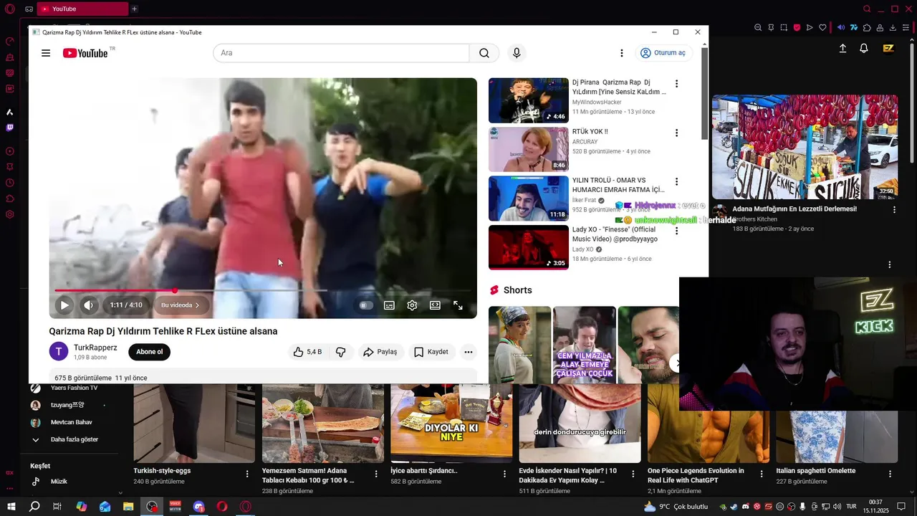This screenshot has width=917, height=516.
Task: Click the Oturum aç sign-in button
Action: [663, 53]
